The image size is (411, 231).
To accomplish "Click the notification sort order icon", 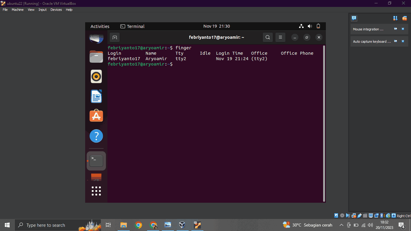I will [x=395, y=18].
